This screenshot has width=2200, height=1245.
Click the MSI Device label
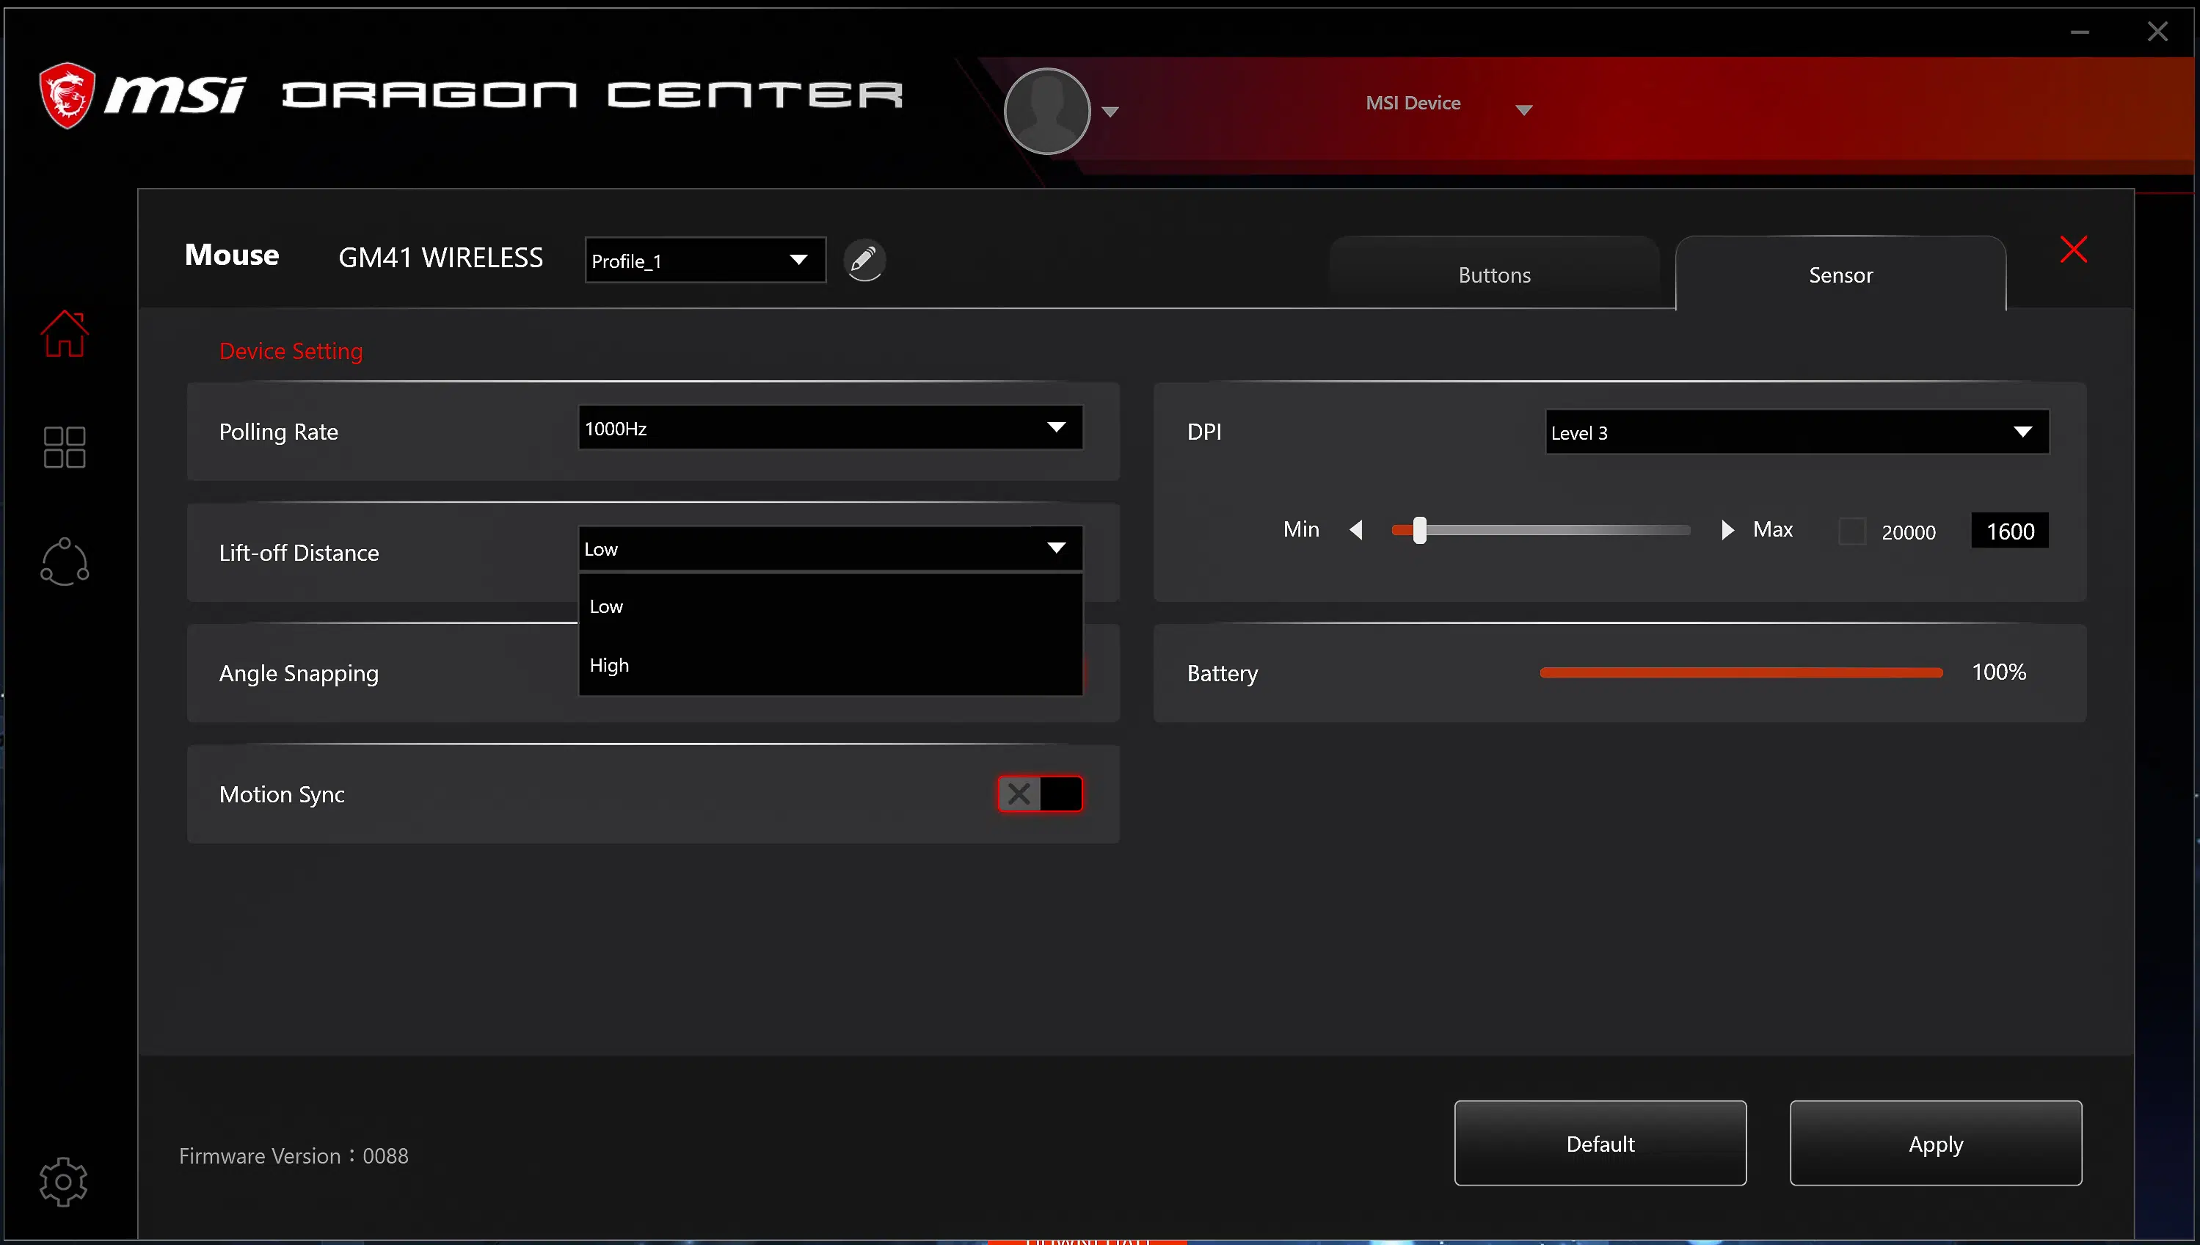pos(1413,103)
